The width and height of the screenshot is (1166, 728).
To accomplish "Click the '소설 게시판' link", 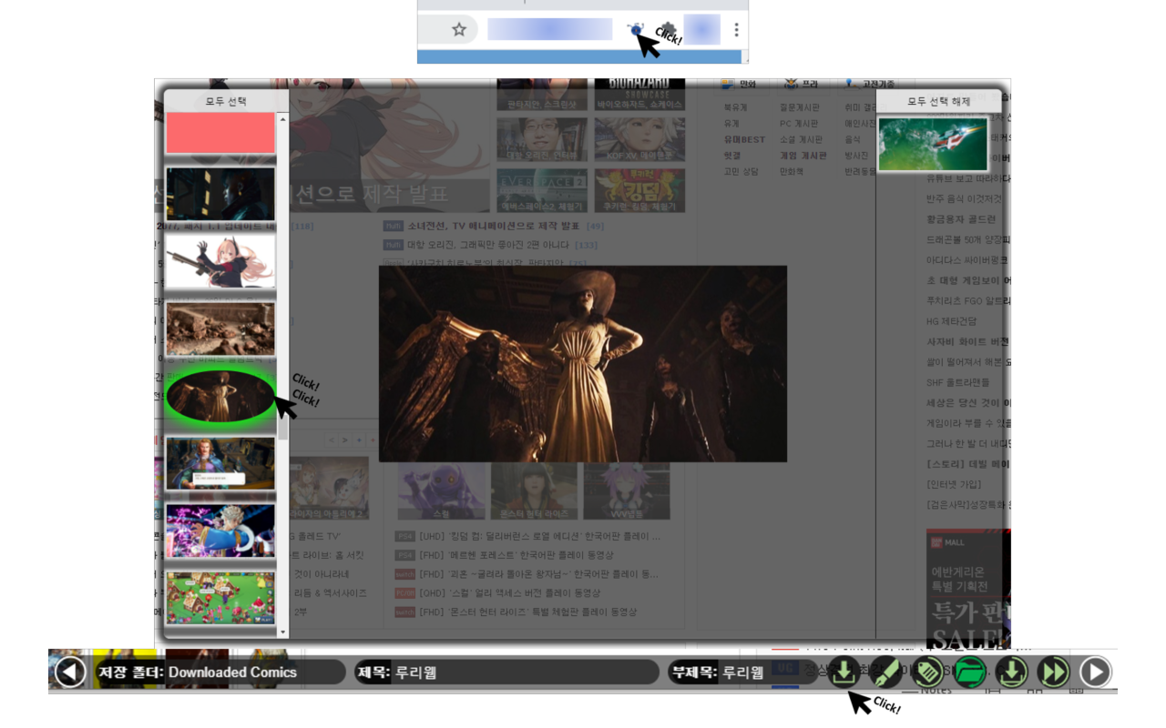I will [x=801, y=139].
